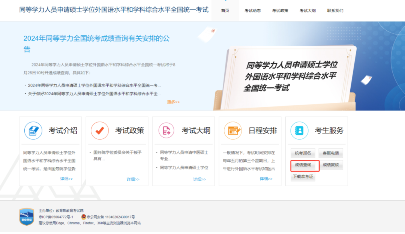Screen dimensions: 405x234
Task: Click the 日程安排 orange calendar icon
Action: tap(233, 131)
